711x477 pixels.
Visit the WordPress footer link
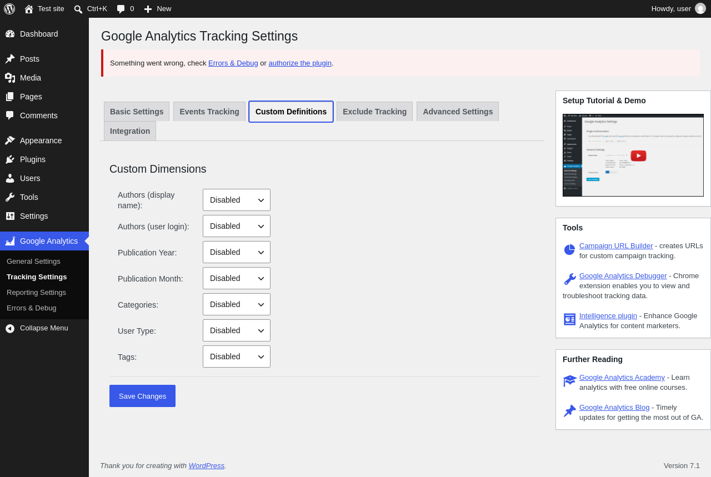207,465
